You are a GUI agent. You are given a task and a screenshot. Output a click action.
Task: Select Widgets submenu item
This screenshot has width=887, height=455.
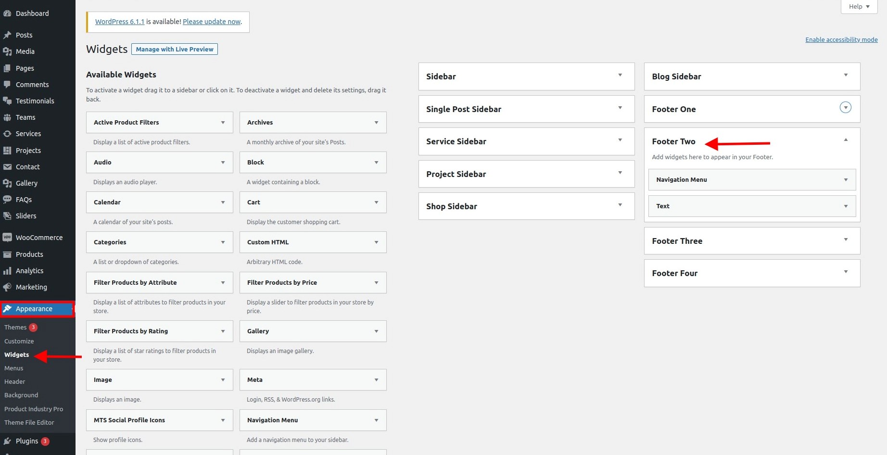[17, 354]
